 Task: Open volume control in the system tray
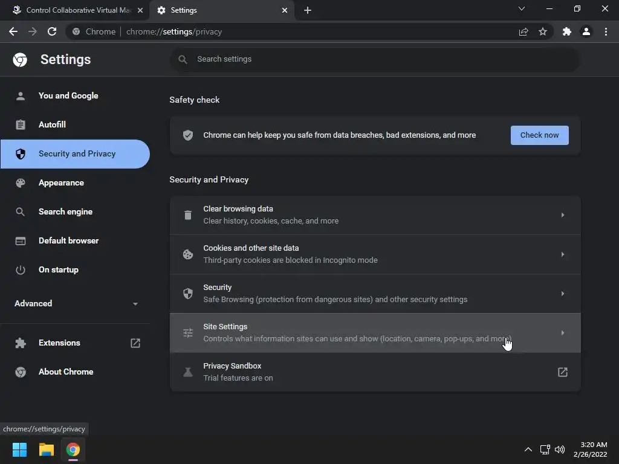(559, 449)
